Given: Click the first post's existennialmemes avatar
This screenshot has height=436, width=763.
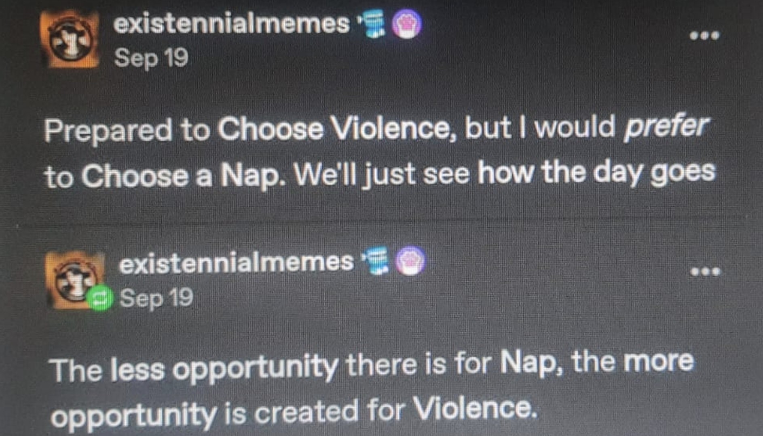Looking at the screenshot, I should [x=70, y=40].
